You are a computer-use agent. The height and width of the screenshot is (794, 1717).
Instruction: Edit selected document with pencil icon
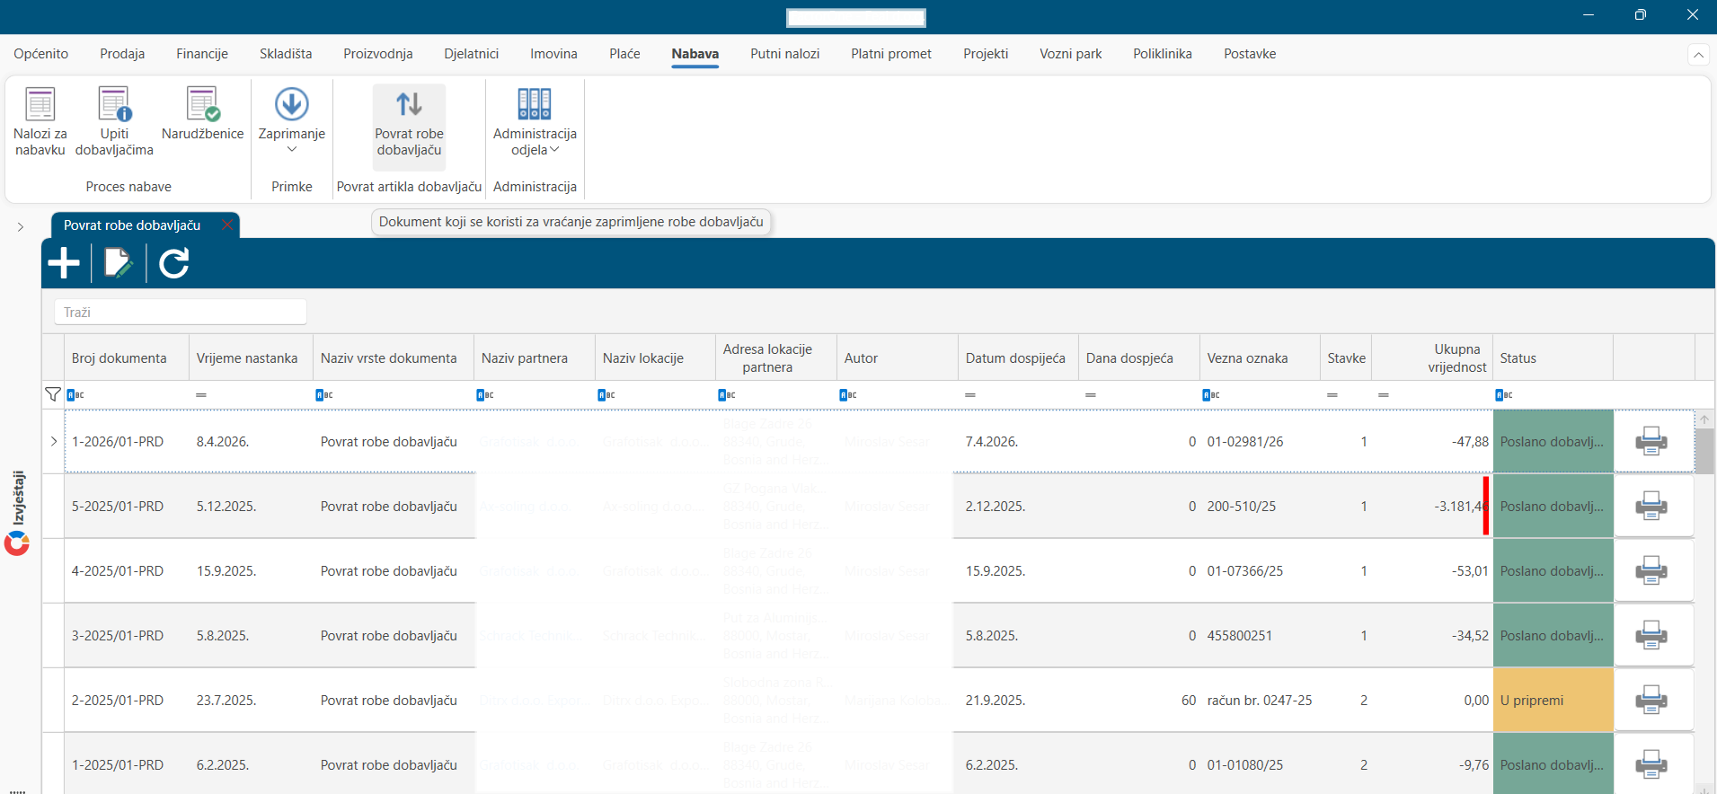[x=119, y=263]
